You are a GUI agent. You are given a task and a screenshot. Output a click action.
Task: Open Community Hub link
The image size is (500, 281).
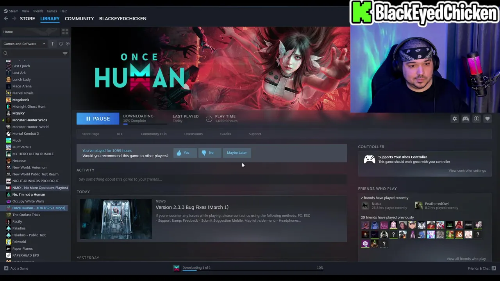point(154,134)
